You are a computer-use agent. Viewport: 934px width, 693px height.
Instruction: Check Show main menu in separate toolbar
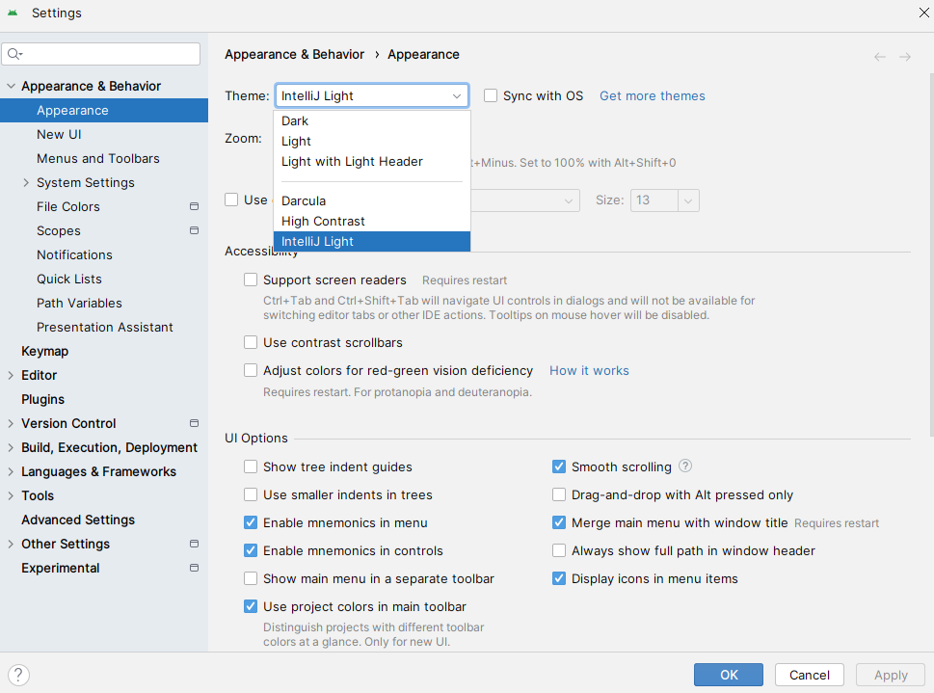pos(251,578)
